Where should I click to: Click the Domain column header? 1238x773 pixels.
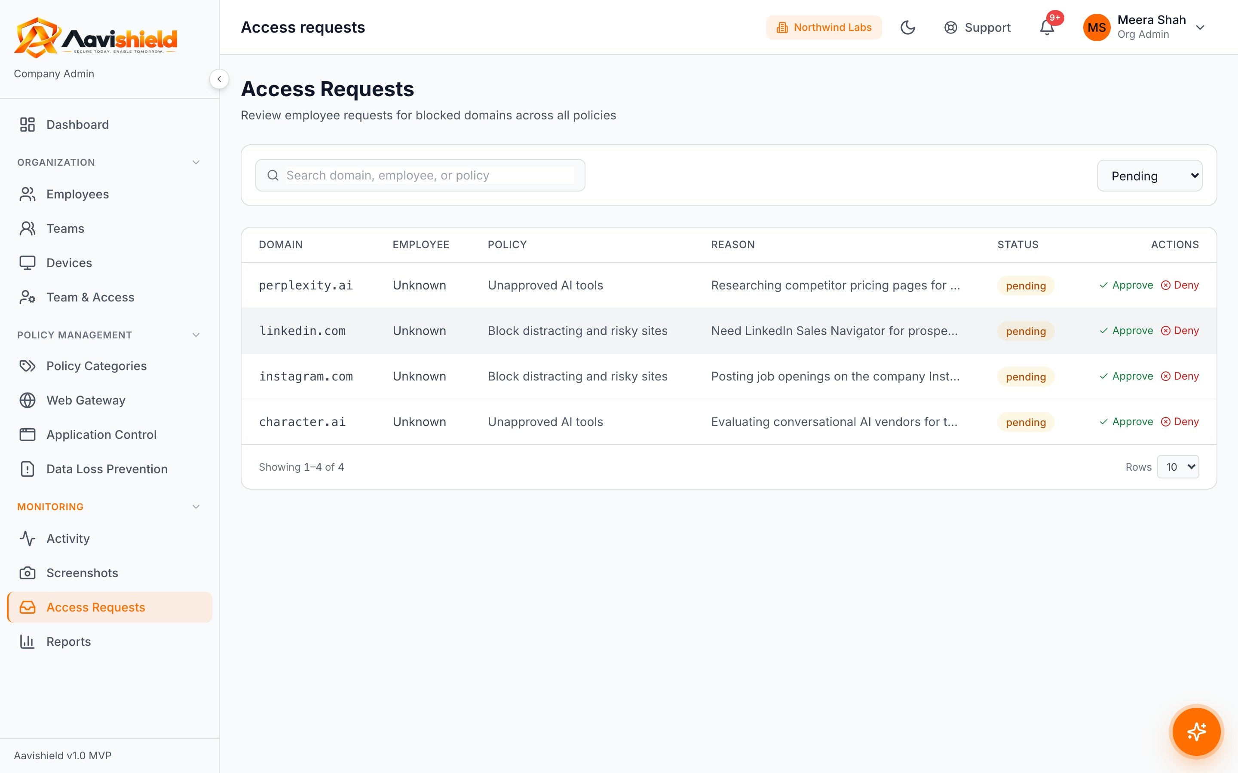[281, 245]
